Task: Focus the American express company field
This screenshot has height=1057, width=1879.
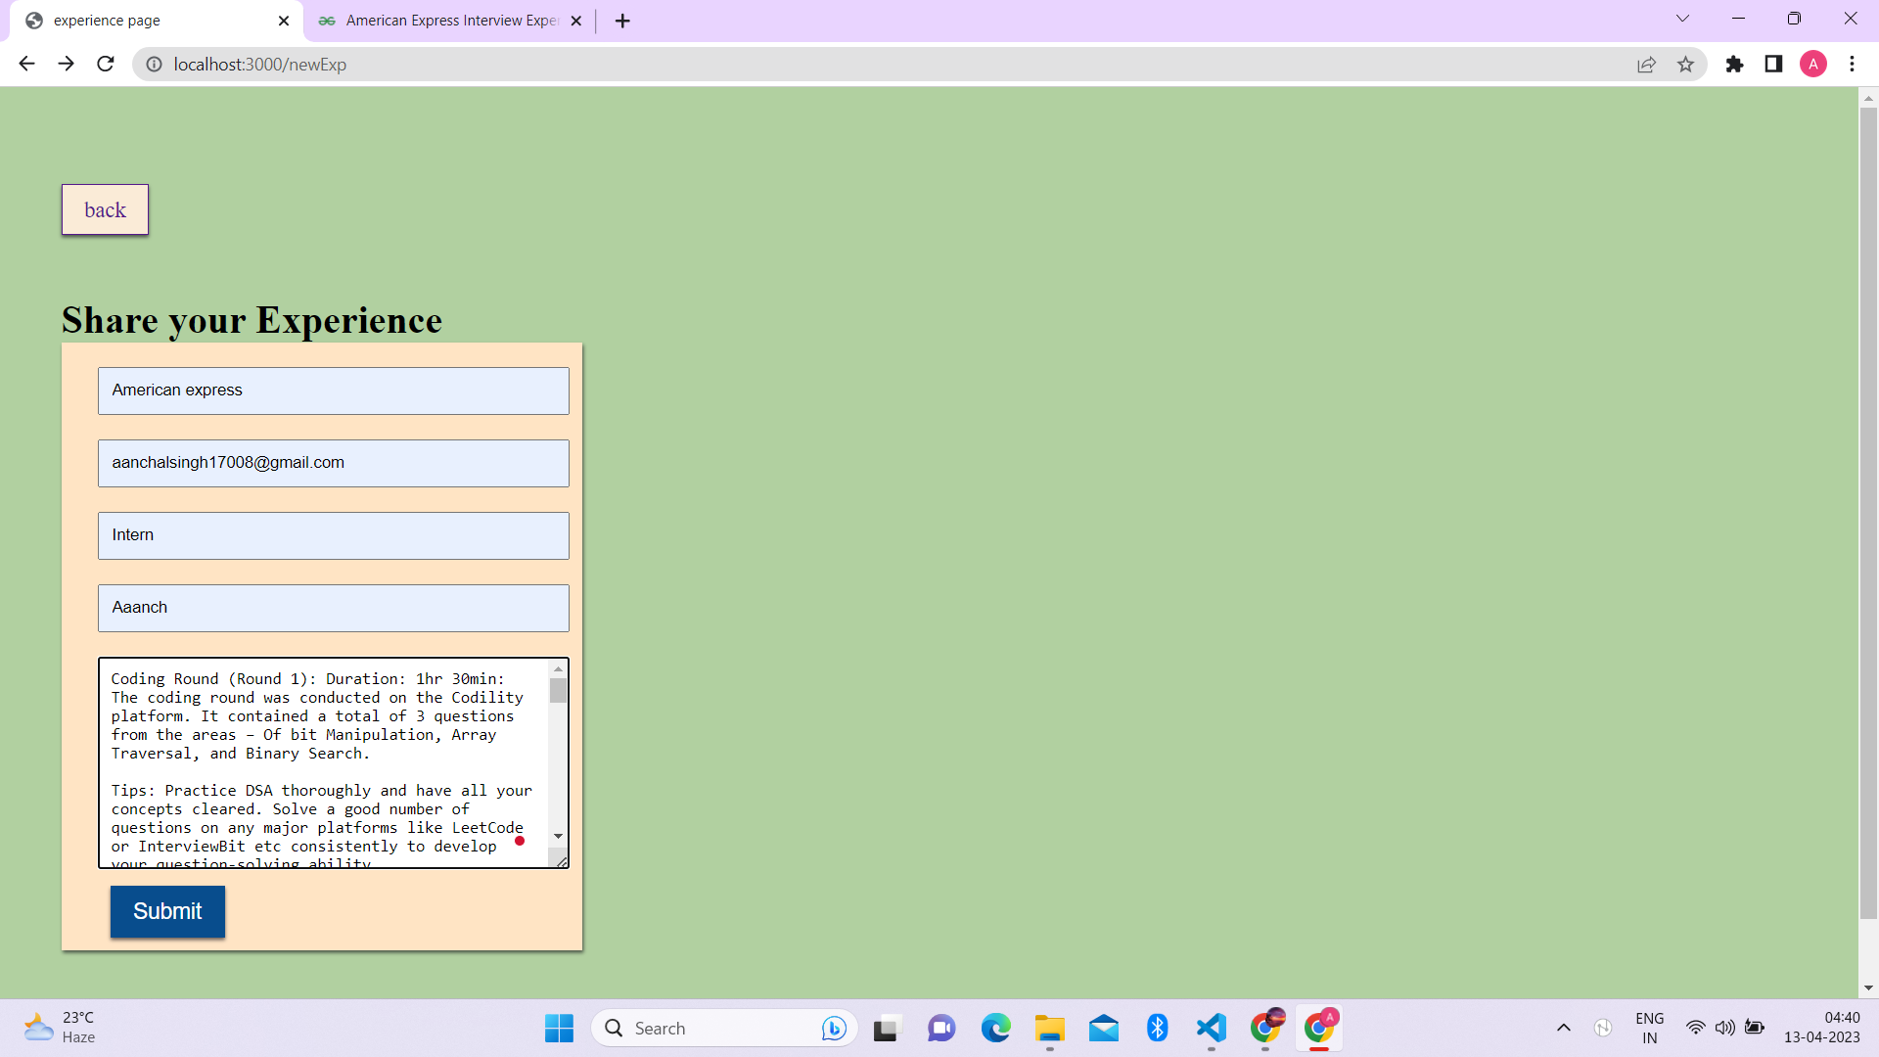Action: click(x=334, y=391)
